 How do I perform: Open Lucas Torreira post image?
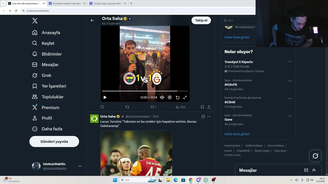click(136, 153)
